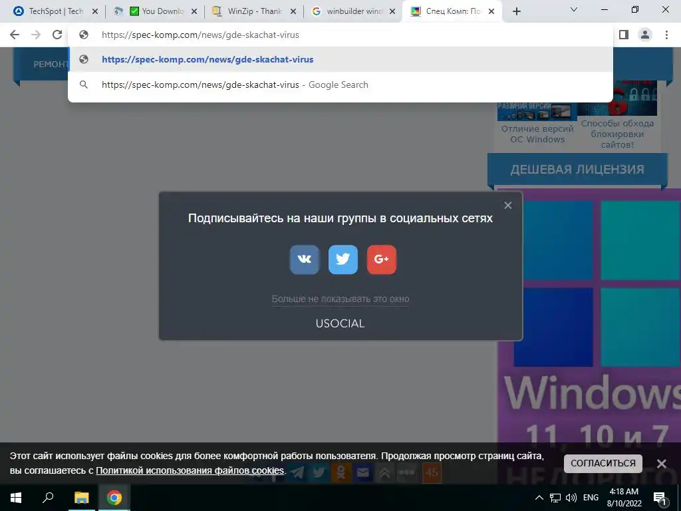This screenshot has height=511, width=681.
Task: Open 'Способы обхода блокировки сайтов!' link
Action: [617, 134]
